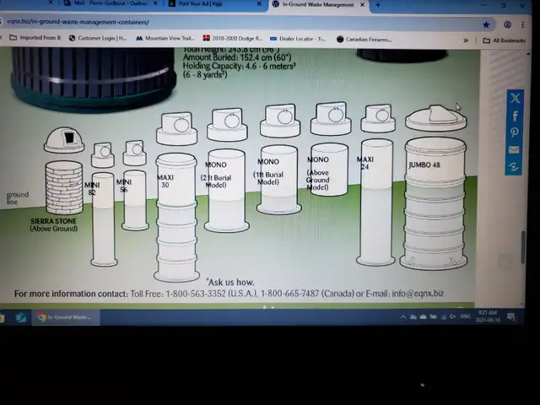Switch to the Mail Outlook tab
The width and height of the screenshot is (540, 405).
105,3
